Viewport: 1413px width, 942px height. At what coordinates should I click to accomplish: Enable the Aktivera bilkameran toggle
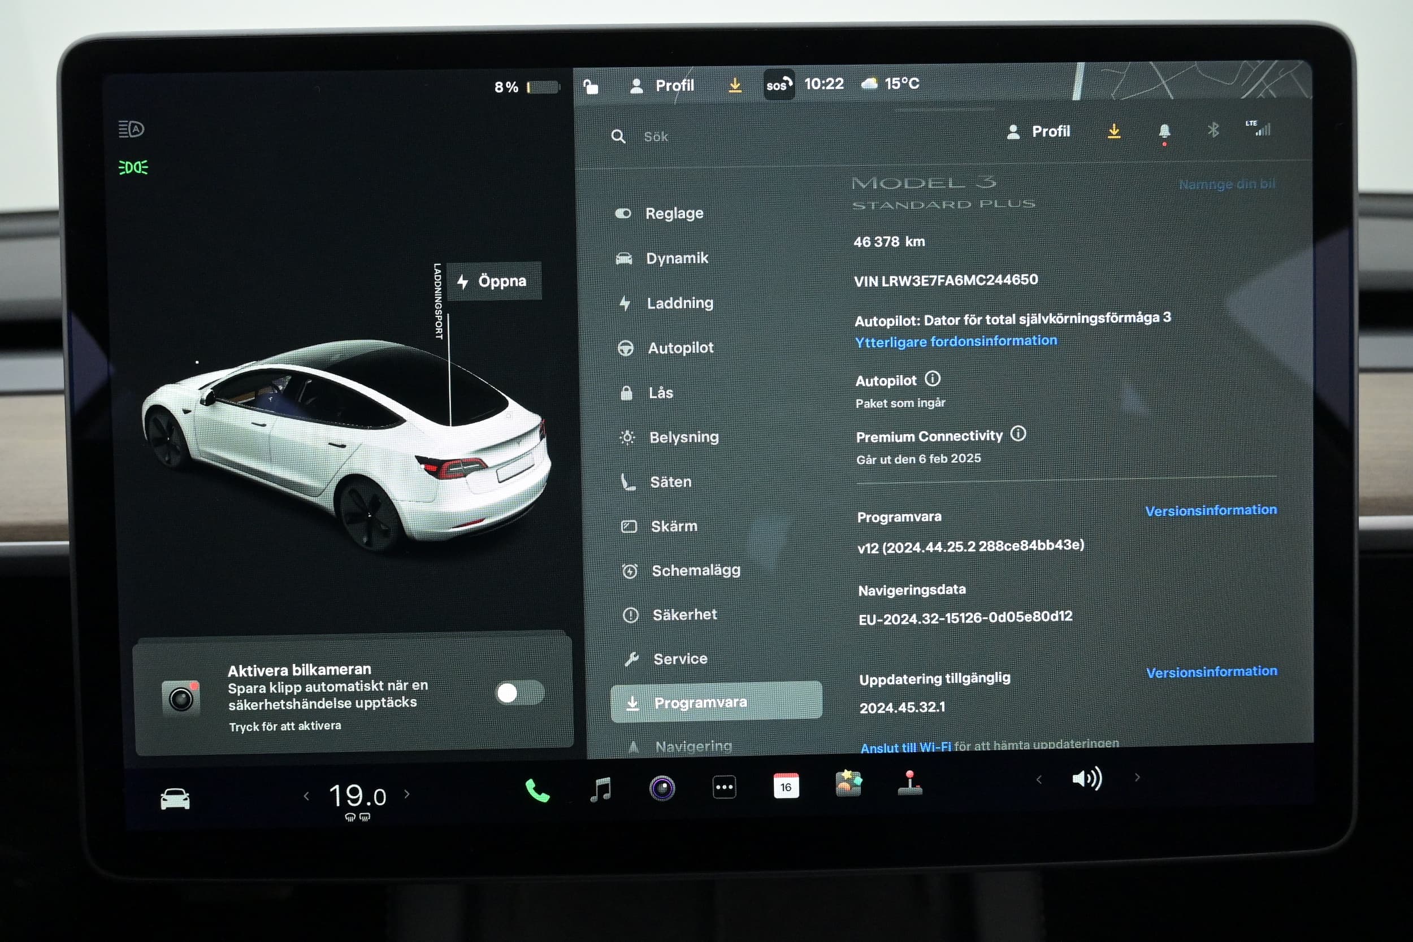coord(519,693)
